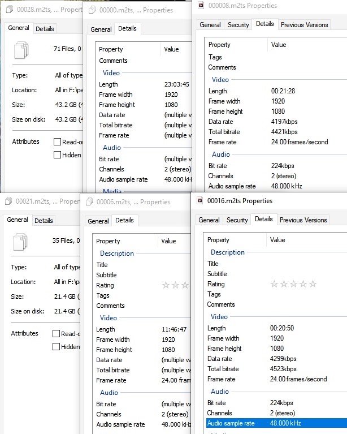Set fifth rating star in 00016.m2ts window
The image size is (347, 434).
tap(313, 284)
